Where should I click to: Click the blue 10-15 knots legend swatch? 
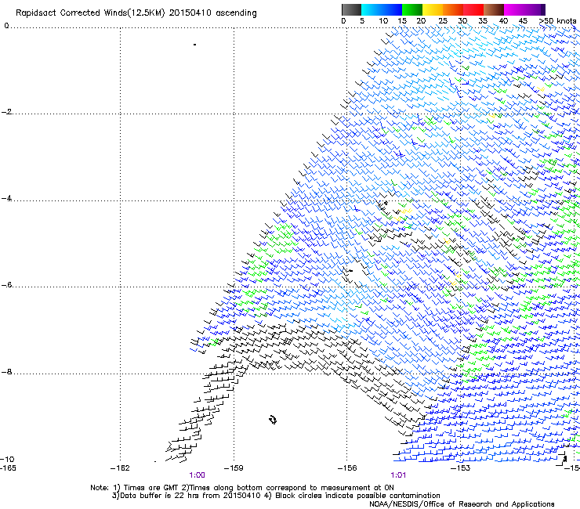(x=392, y=9)
